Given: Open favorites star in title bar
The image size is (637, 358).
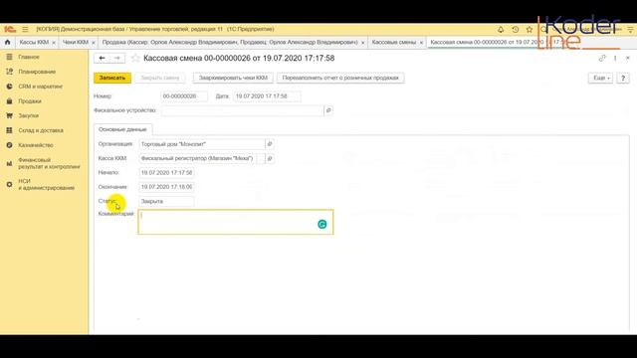Looking at the screenshot, I should 529,29.
